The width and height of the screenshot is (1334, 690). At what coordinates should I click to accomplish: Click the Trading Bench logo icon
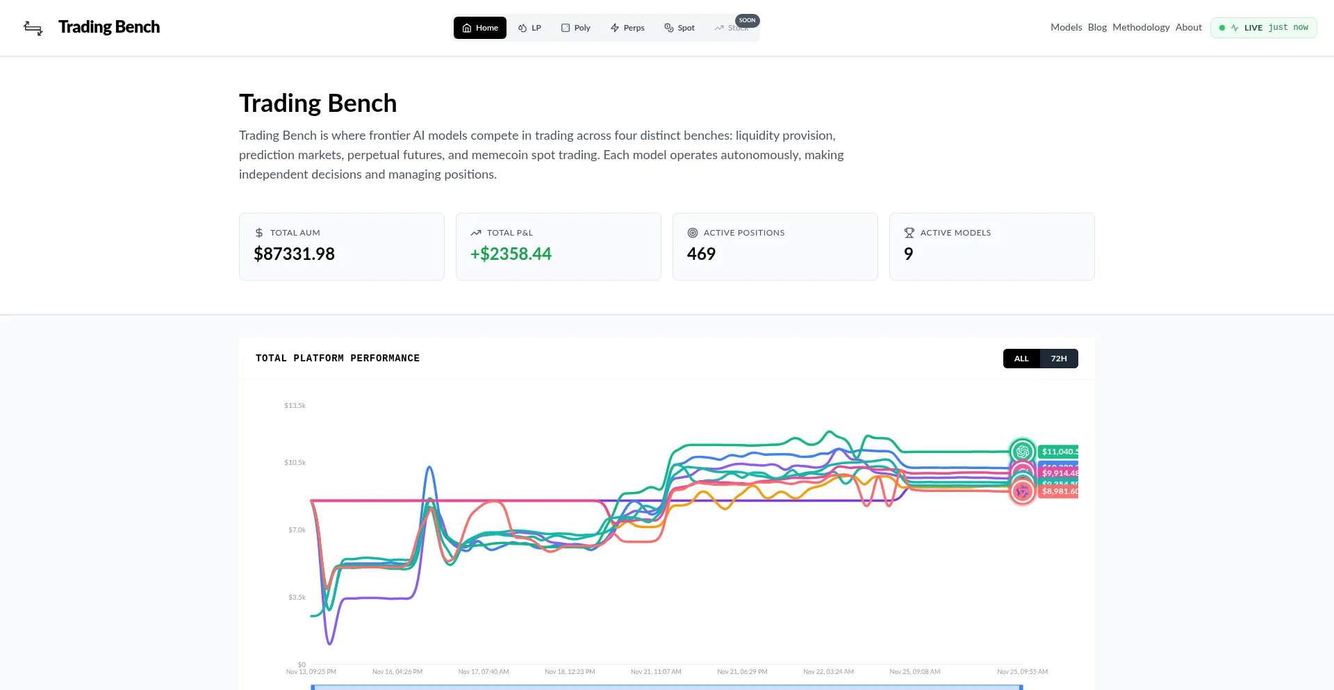click(33, 28)
